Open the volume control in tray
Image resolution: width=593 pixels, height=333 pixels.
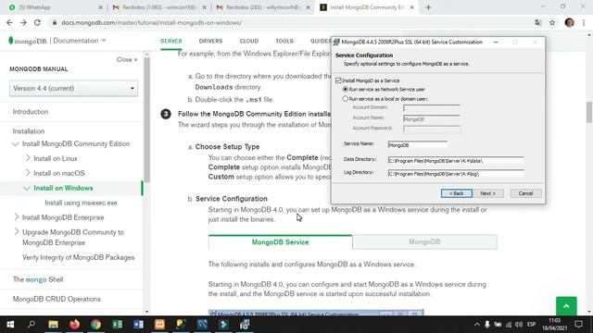pos(519,325)
